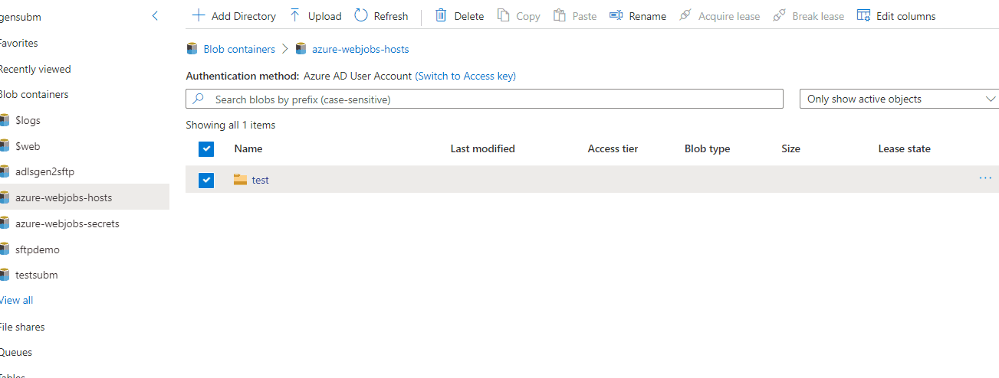999x378 pixels.
Task: Open sftpdemo container in sidebar
Action: click(38, 249)
